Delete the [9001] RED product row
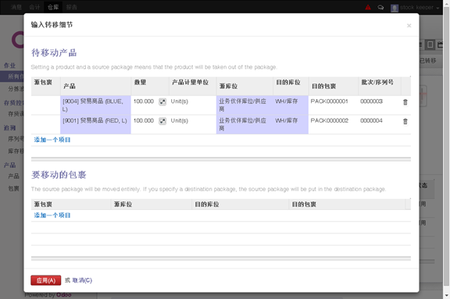 (405, 121)
